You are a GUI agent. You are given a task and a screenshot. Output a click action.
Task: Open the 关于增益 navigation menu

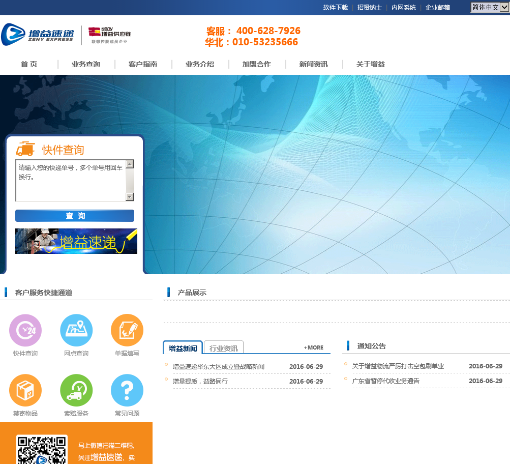click(x=371, y=64)
